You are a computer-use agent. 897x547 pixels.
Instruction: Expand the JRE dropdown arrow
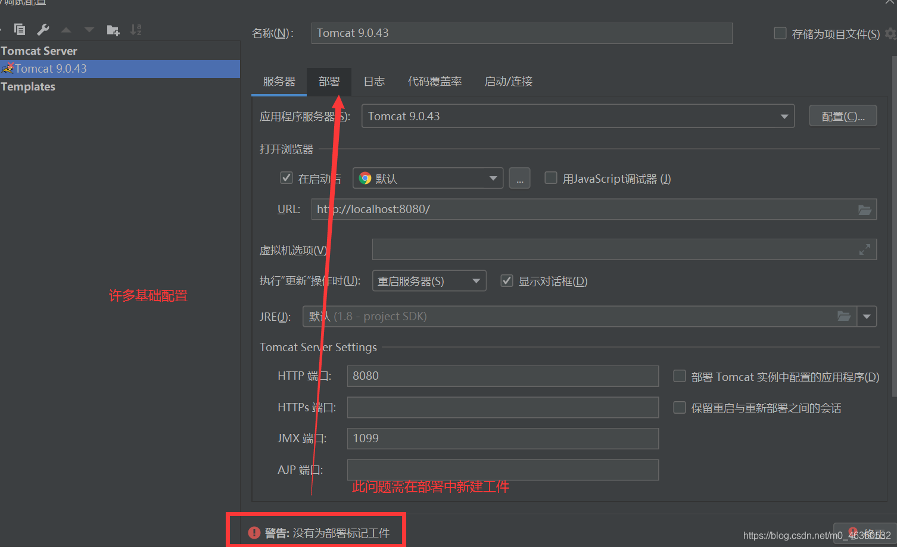(x=867, y=317)
